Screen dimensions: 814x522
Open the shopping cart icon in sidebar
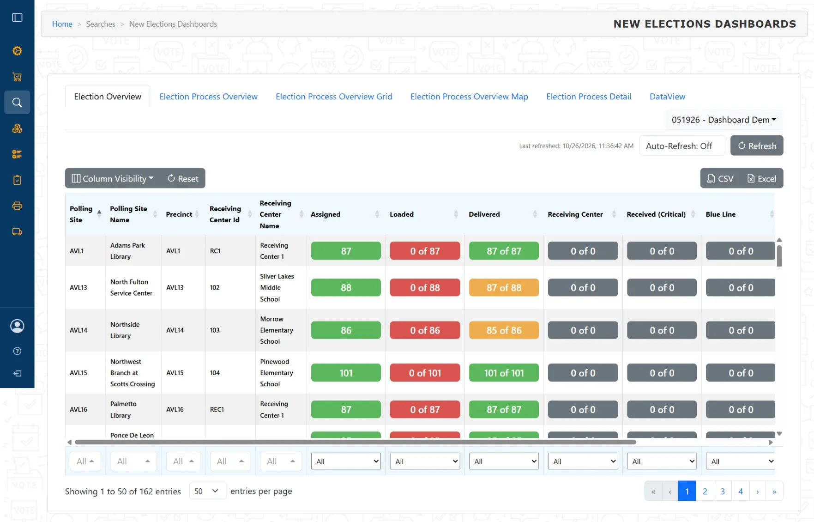point(17,77)
